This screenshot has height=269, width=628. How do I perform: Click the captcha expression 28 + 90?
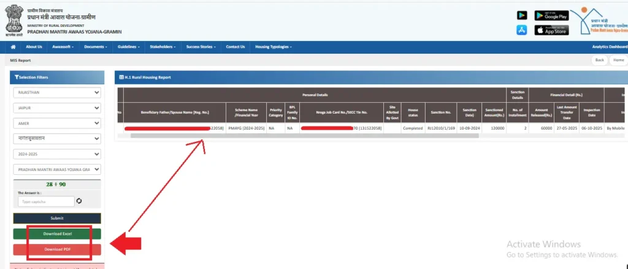[56, 185]
